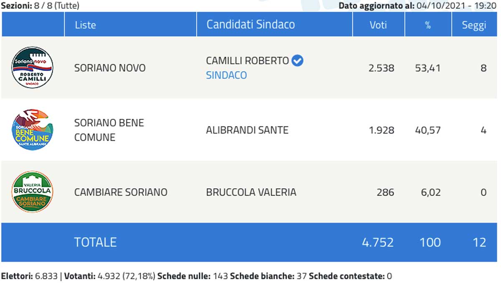This screenshot has width=501, height=283.
Task: Click the Soriano Bene Comune logo
Action: 32,130
